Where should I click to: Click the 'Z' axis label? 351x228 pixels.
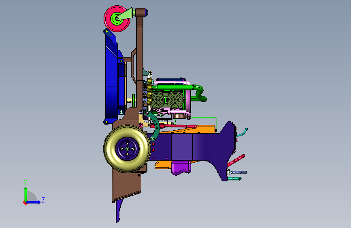click(x=43, y=200)
